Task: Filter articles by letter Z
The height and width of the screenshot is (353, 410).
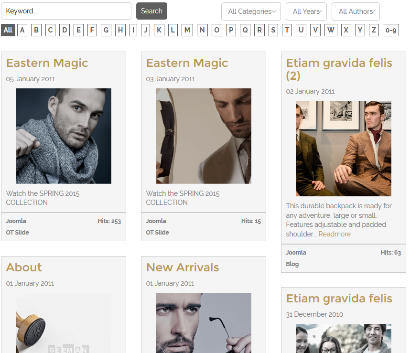Action: (374, 30)
